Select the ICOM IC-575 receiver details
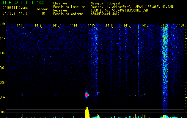The image size is (187, 118). pyautogui.click(x=120, y=10)
